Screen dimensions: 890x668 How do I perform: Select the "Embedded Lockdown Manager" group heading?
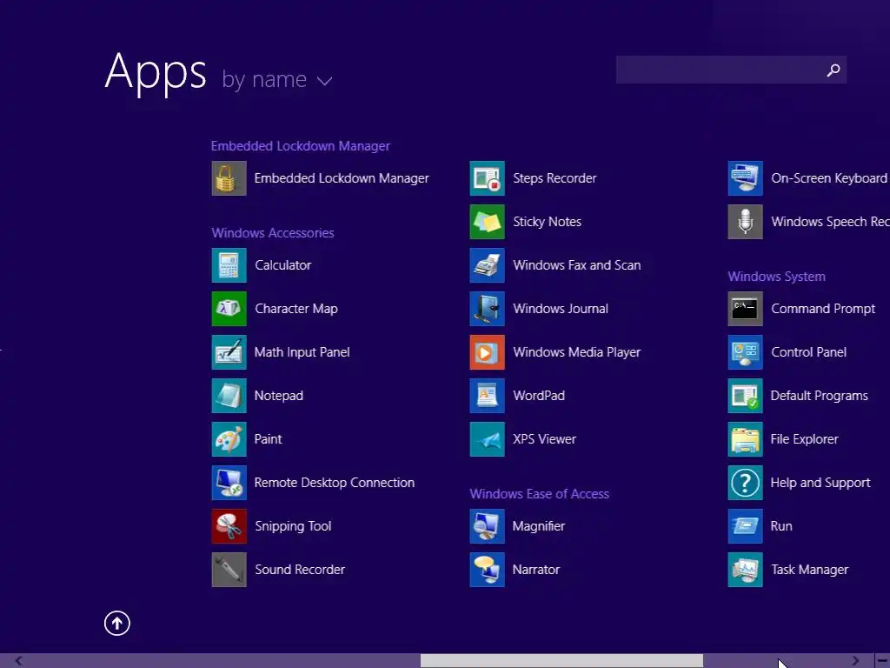(x=300, y=146)
